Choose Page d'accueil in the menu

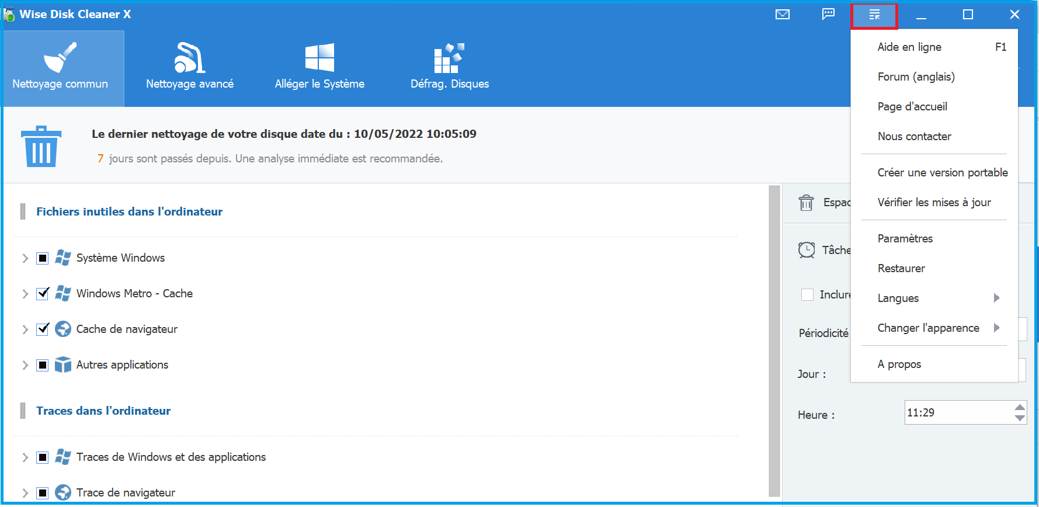tap(934, 106)
